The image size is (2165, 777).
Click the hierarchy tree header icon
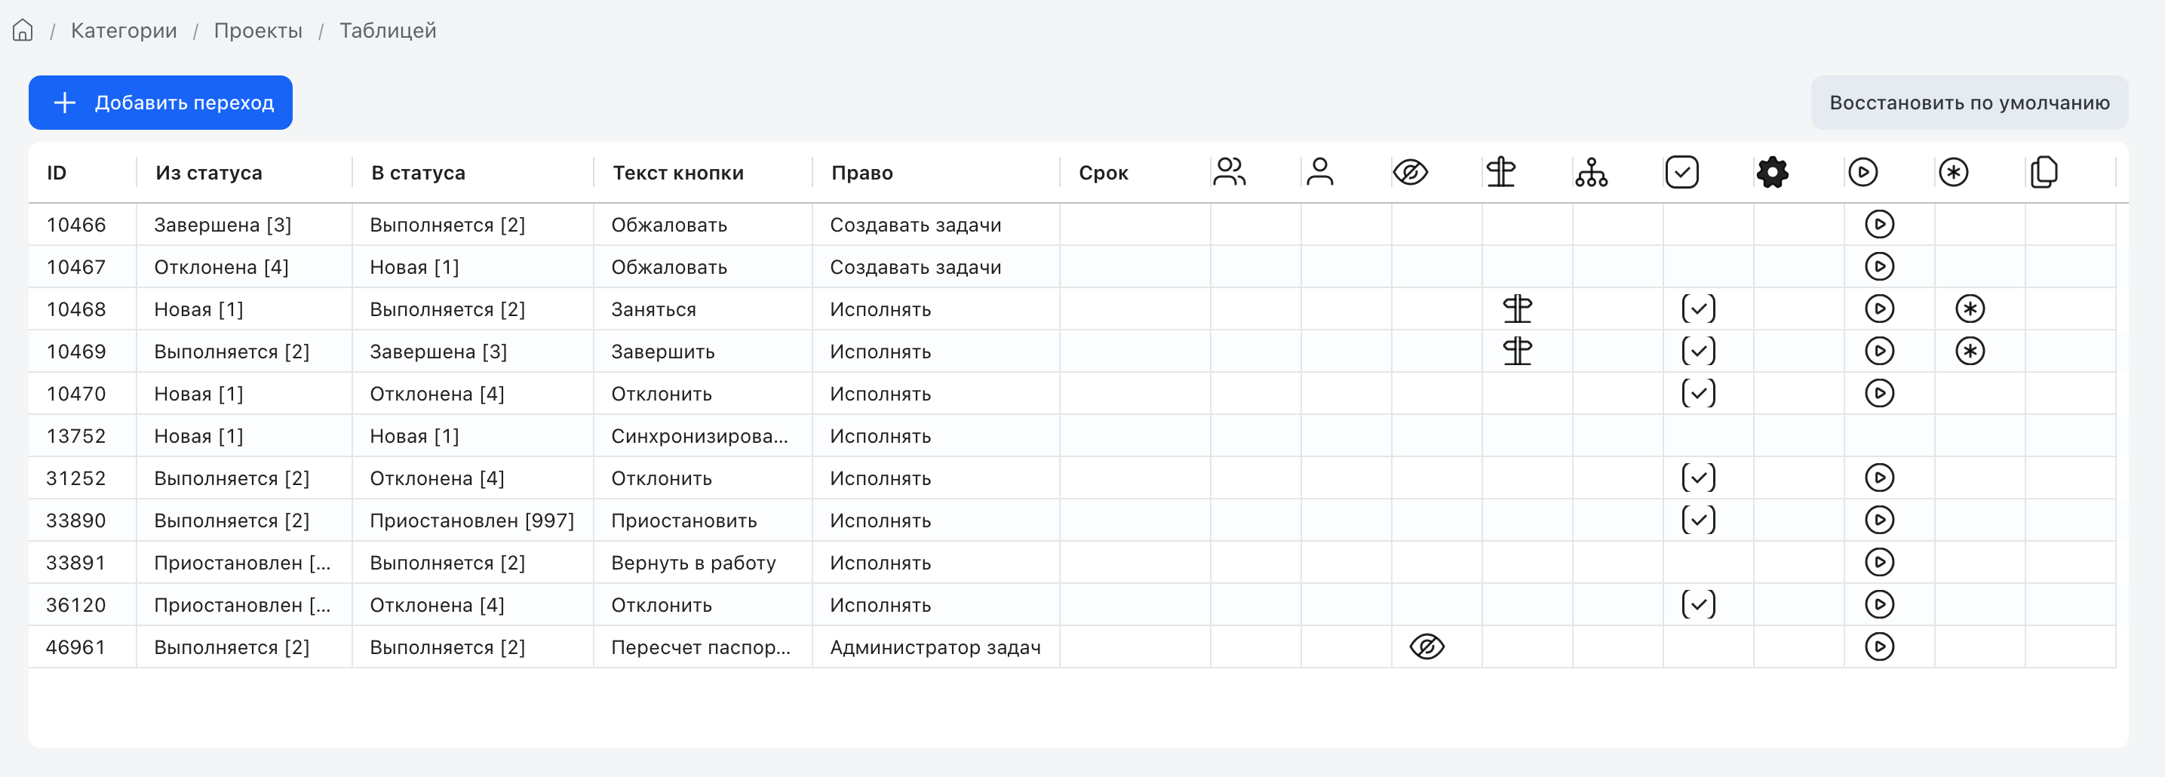1592,173
